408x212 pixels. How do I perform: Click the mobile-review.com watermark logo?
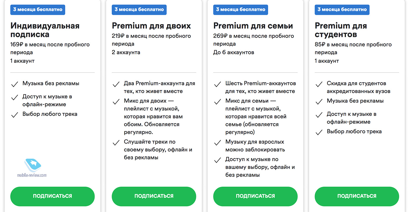(x=32, y=167)
